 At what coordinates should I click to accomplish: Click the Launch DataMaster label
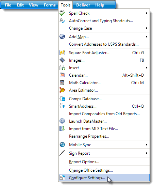pyautogui.click(x=88, y=121)
